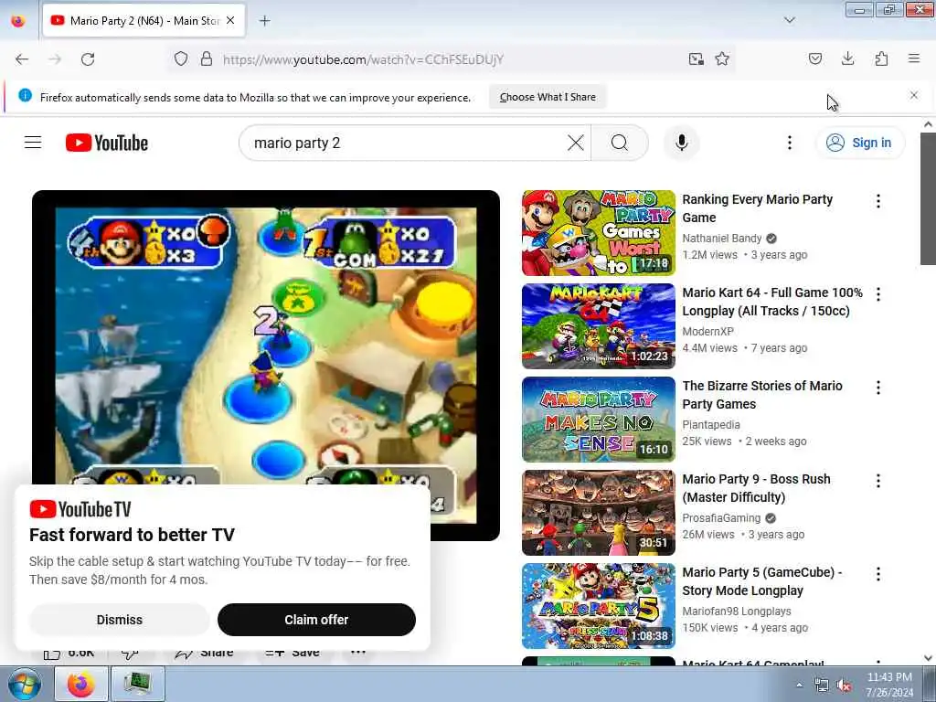Reload the current page

88,59
